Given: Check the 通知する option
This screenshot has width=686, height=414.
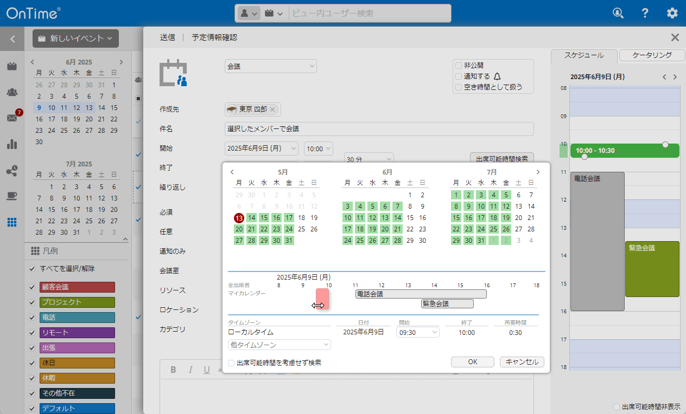Looking at the screenshot, I should pyautogui.click(x=459, y=76).
